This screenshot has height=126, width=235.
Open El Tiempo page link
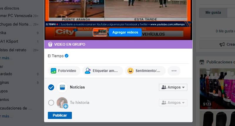pos(56,56)
